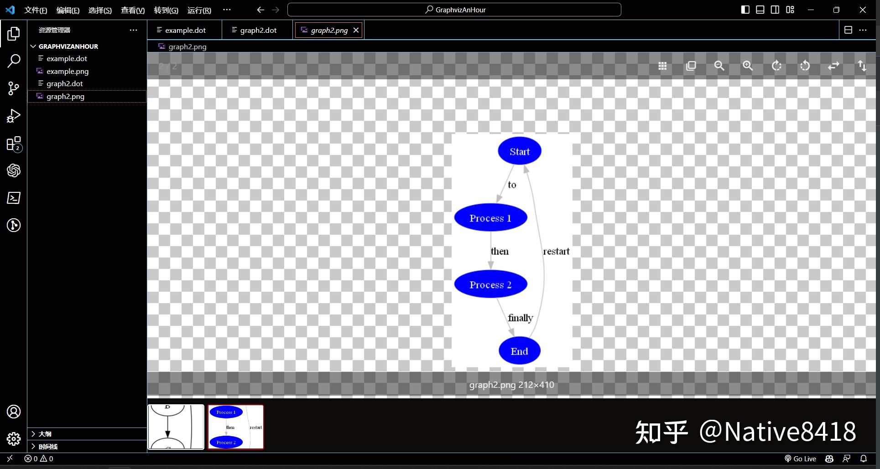
Task: Expand the 大纲 (Outline) section
Action: coord(43,434)
